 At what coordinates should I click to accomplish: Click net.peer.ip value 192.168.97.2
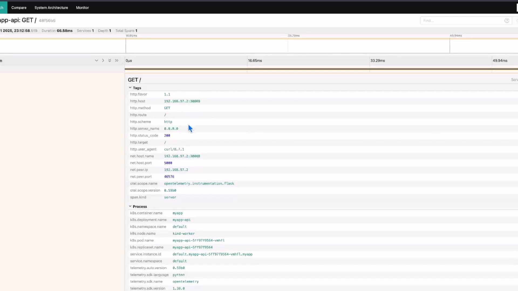click(x=176, y=170)
